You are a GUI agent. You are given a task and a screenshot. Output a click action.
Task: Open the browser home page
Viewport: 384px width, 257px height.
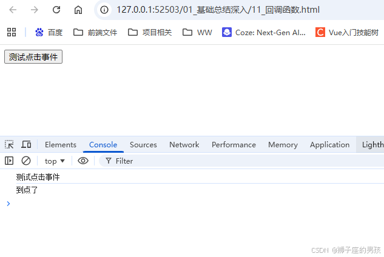(78, 10)
